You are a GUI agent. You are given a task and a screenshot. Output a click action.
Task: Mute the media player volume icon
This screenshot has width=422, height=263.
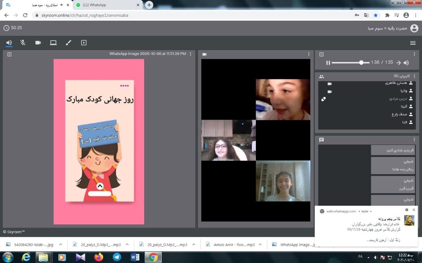click(x=406, y=63)
